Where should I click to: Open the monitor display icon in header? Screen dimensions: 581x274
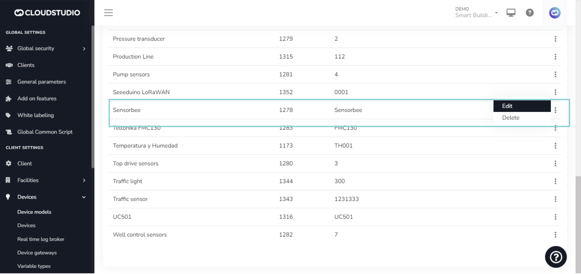click(x=511, y=13)
